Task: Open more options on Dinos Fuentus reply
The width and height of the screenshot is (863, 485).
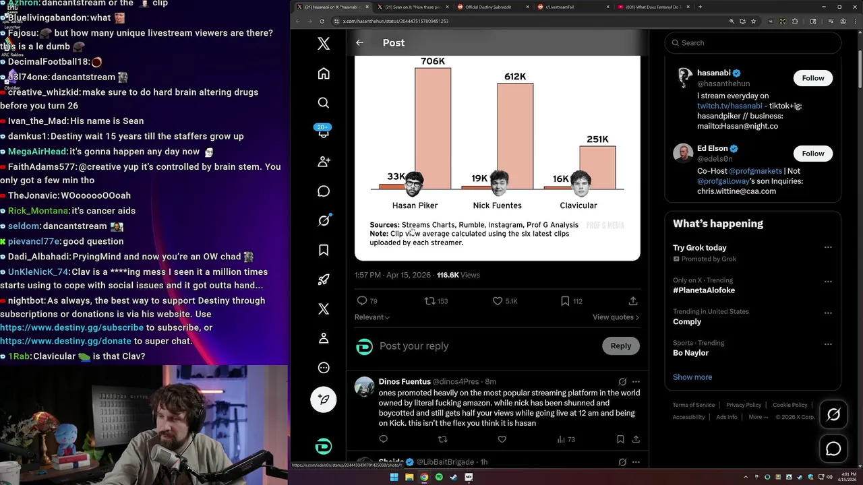Action: click(636, 382)
